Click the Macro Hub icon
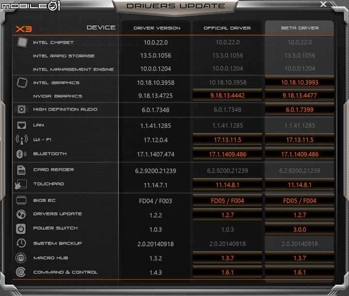Image resolution: width=349 pixels, height=296 pixels. click(21, 258)
